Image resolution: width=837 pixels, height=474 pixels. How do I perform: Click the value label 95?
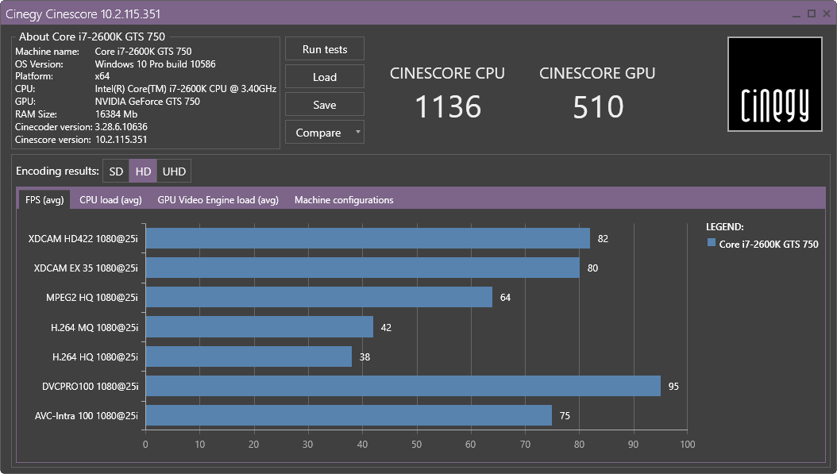click(673, 386)
